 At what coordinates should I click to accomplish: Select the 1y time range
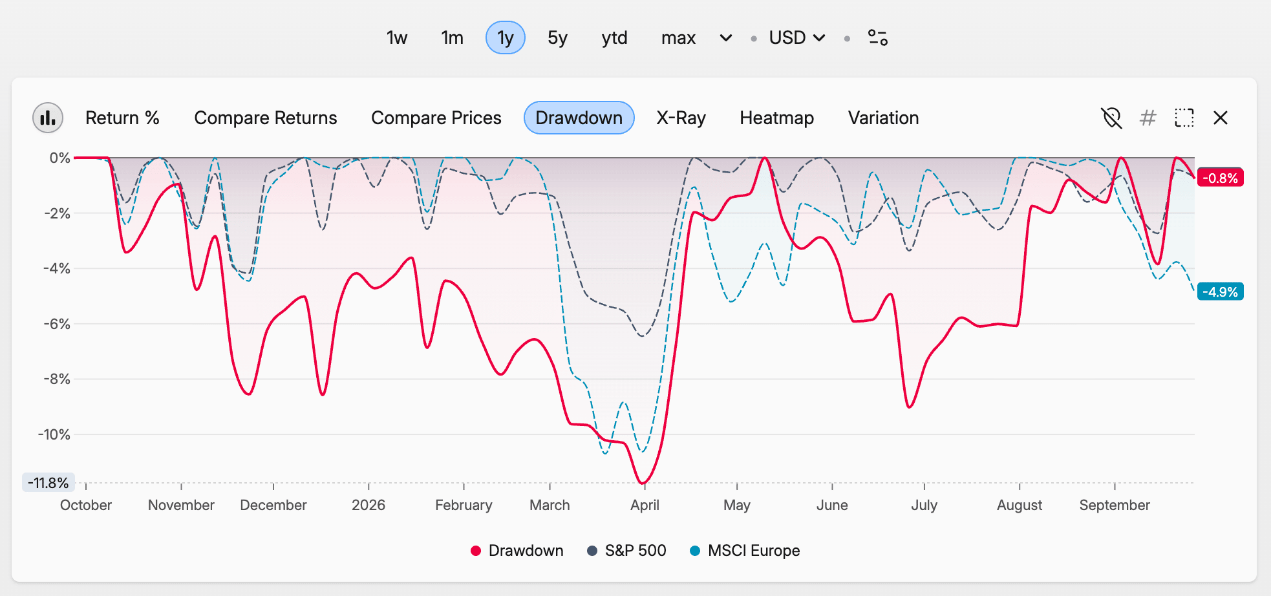(505, 37)
